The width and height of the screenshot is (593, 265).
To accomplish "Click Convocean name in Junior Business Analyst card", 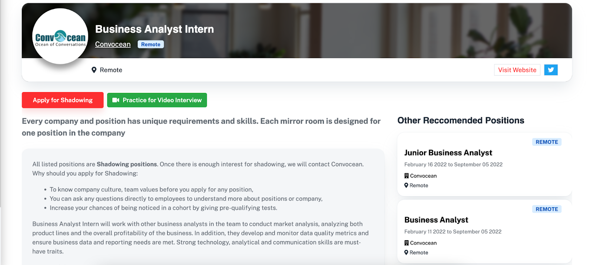I will [423, 176].
